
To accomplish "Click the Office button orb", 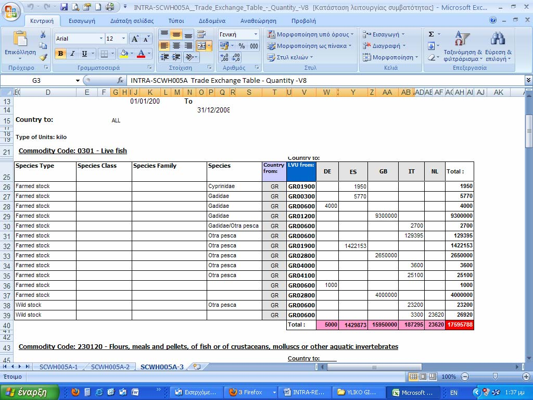I will click(x=11, y=11).
